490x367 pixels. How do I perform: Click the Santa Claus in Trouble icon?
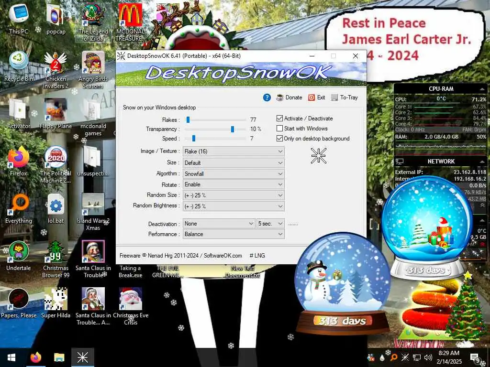point(93,259)
